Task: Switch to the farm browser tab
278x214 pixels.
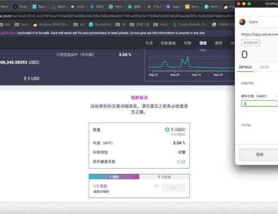Action: click(192, 6)
